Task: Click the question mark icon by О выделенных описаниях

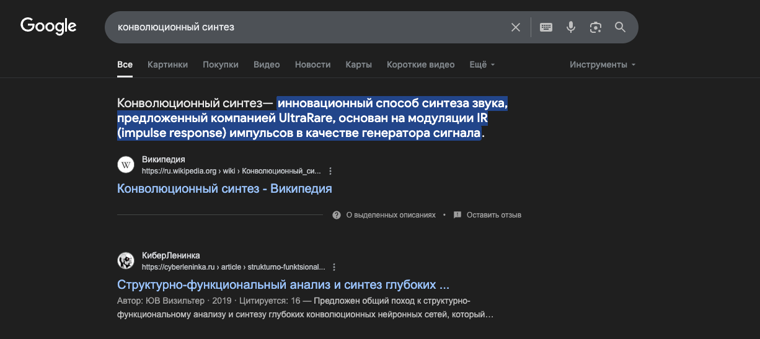Action: pos(337,215)
